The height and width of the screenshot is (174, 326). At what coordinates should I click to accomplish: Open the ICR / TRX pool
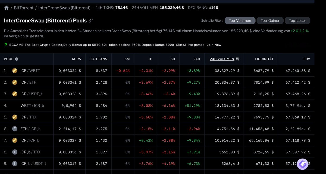coord(29,117)
